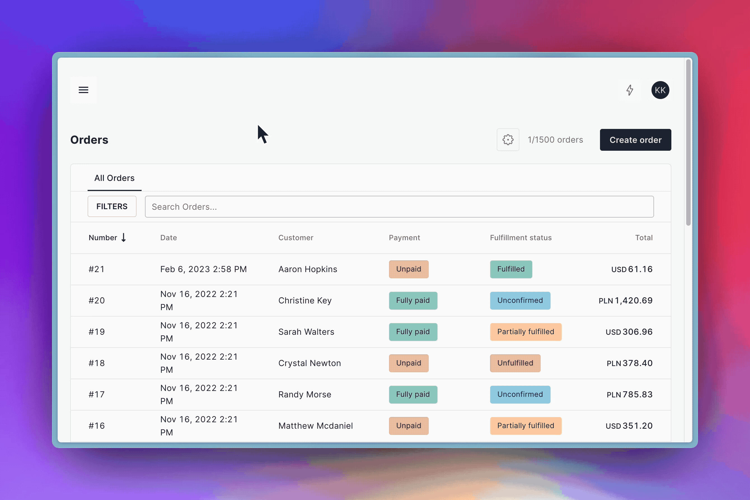Viewport: 750px width, 500px height.
Task: Open the orders settings gear icon
Action: tap(508, 140)
